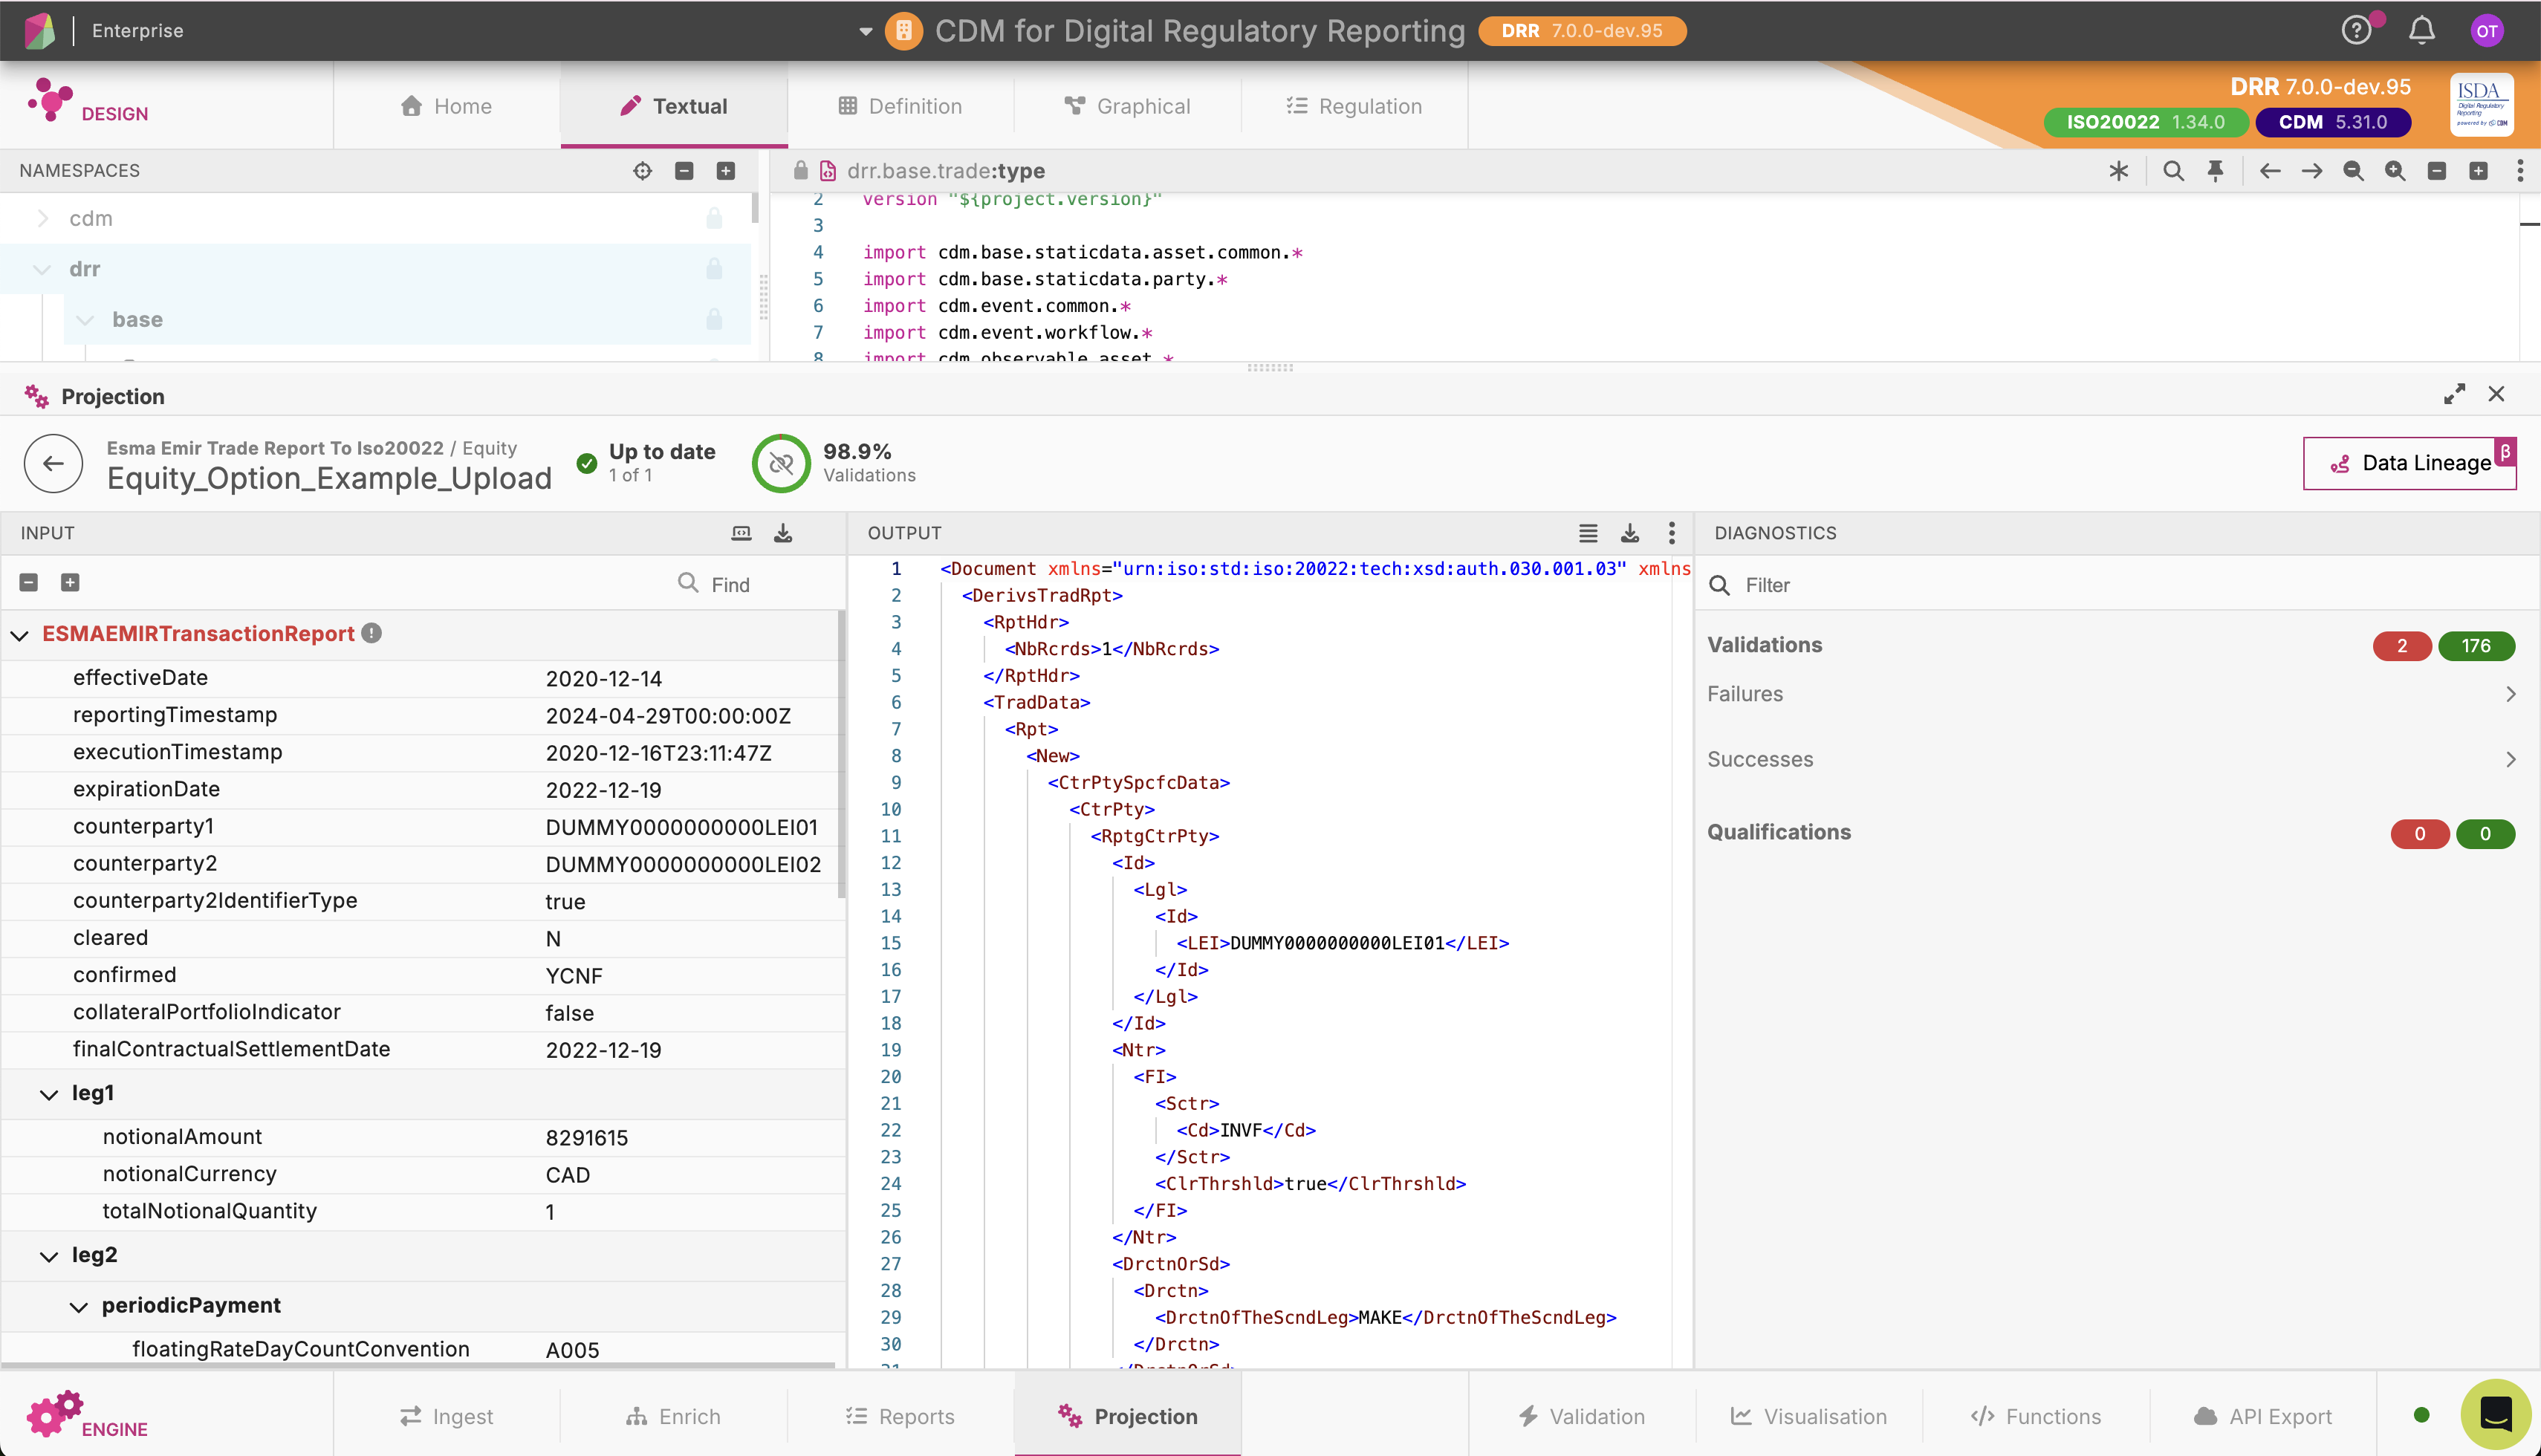Click the DRR 7.0.0-dev.95 version badge

pyautogui.click(x=1582, y=31)
